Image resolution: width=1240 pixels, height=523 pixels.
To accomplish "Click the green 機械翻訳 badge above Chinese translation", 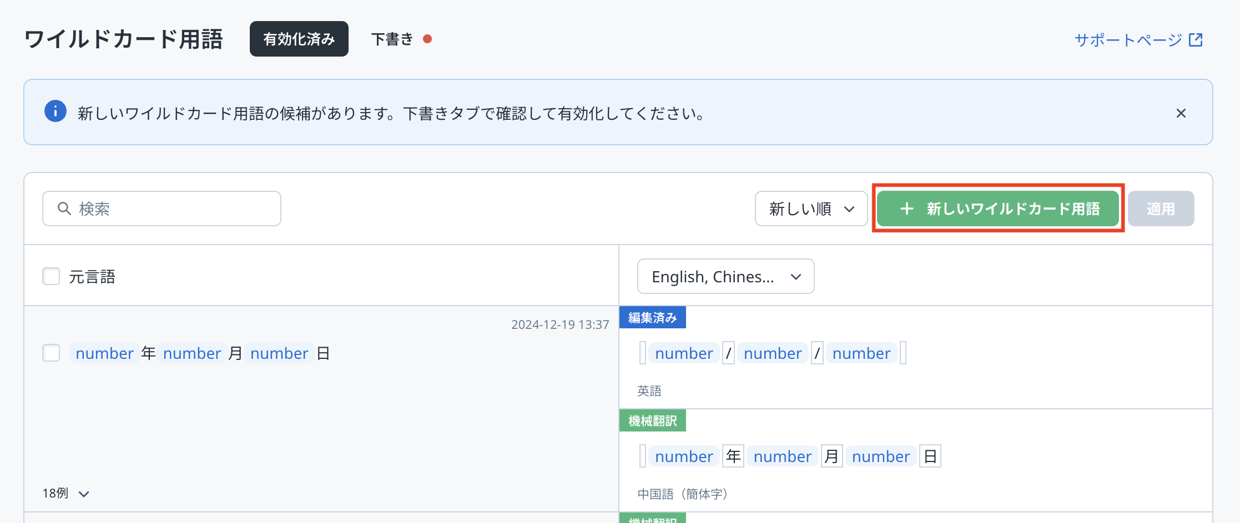I will [x=652, y=420].
